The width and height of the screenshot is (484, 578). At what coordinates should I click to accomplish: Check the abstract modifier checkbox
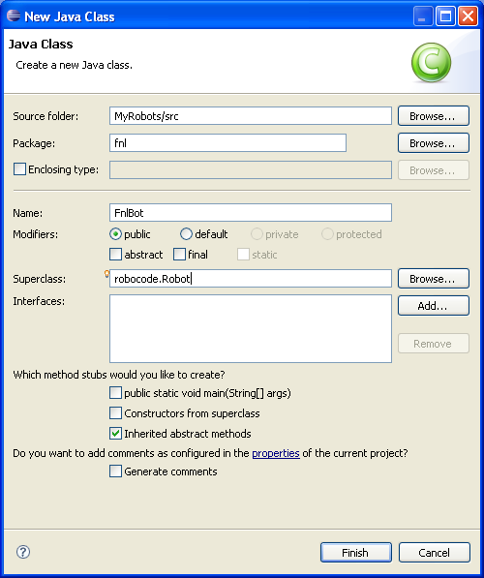(x=115, y=255)
